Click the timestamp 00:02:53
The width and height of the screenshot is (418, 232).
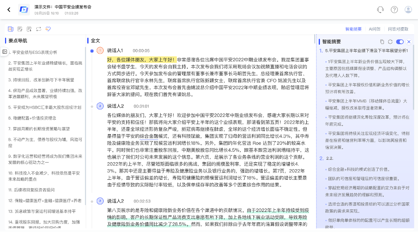pos(142,201)
